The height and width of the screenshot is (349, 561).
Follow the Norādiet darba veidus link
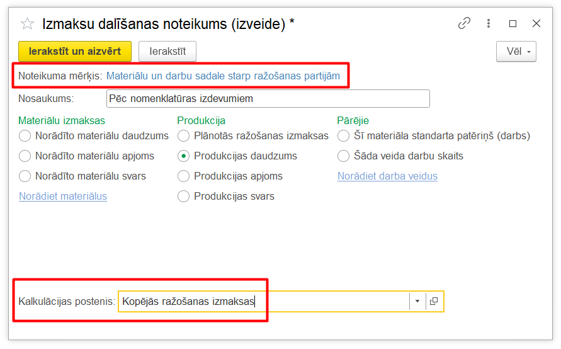pyautogui.click(x=387, y=176)
